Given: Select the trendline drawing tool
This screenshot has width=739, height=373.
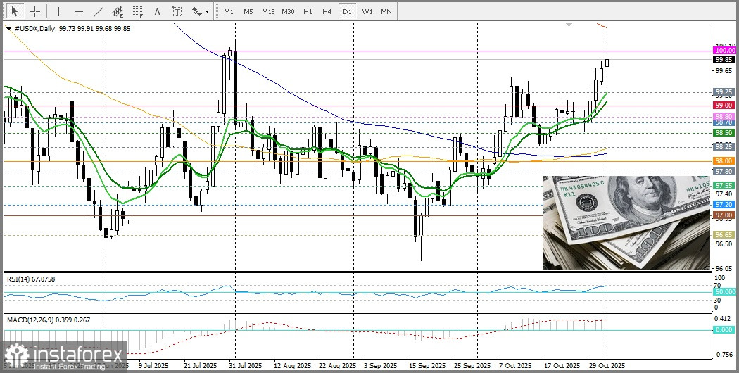Looking at the screenshot, I should click(x=99, y=11).
